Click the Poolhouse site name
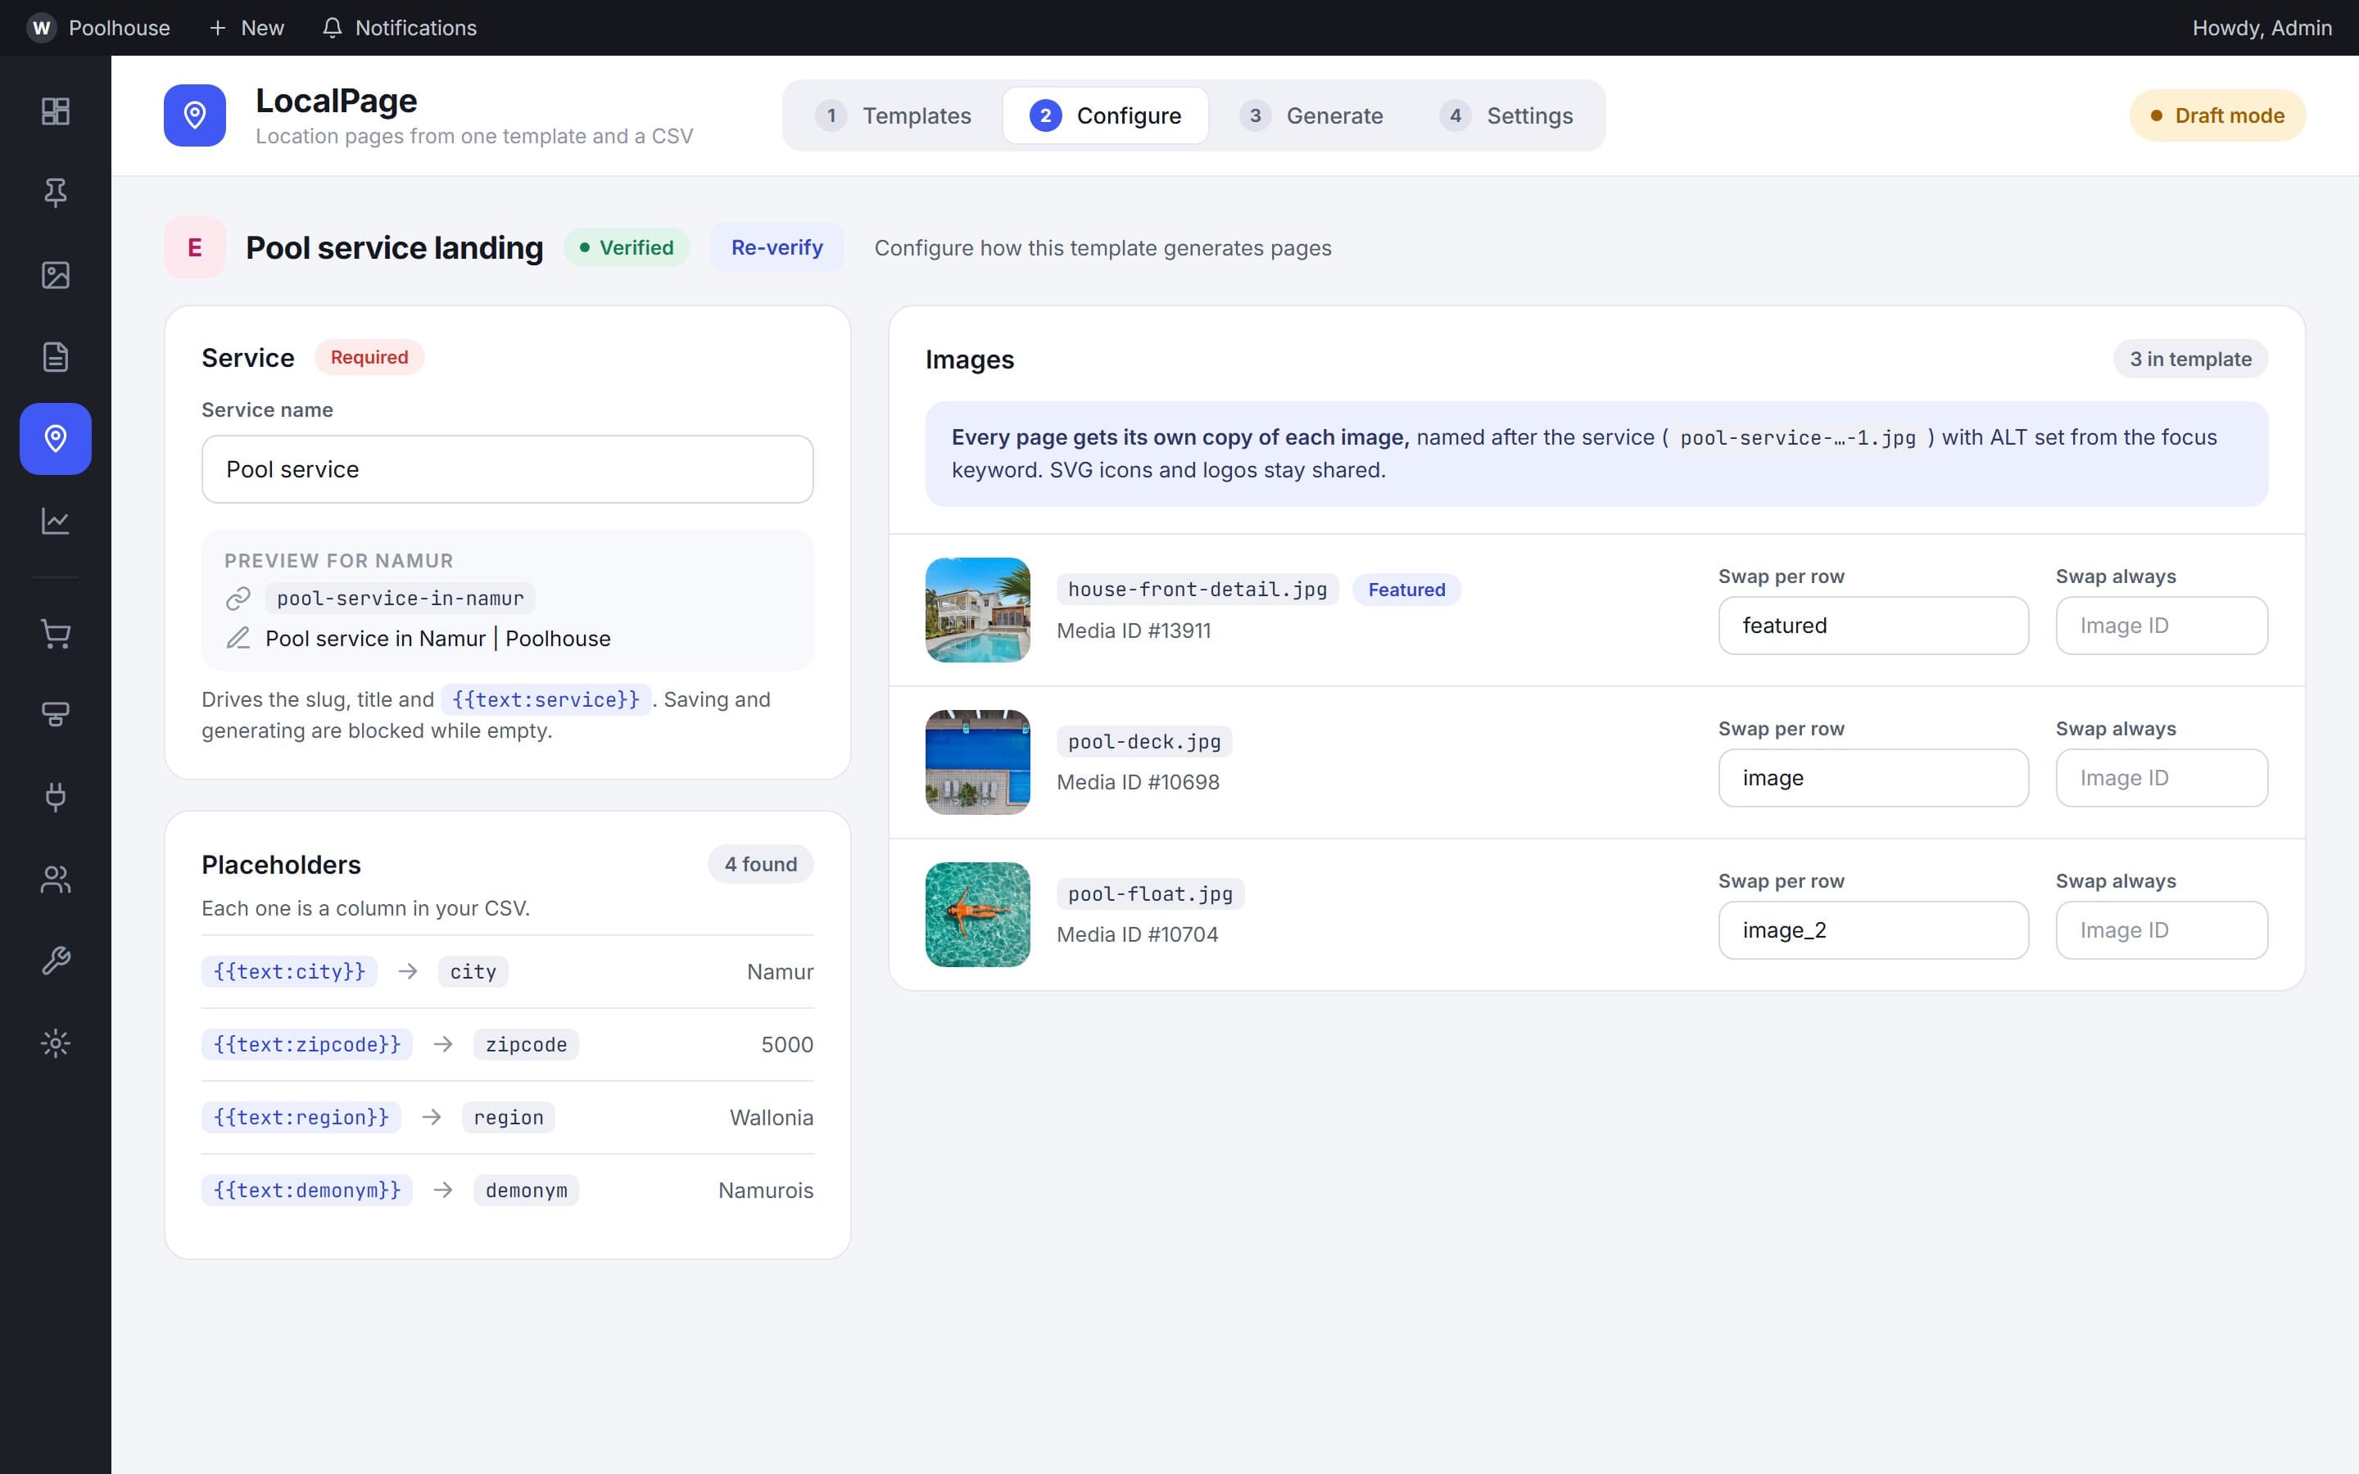 click(119, 27)
